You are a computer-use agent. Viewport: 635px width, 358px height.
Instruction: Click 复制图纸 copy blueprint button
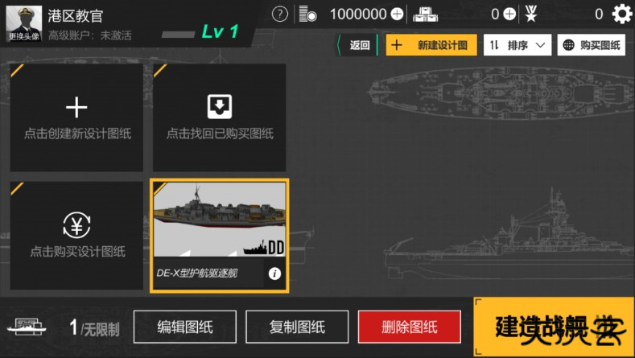[x=297, y=327]
